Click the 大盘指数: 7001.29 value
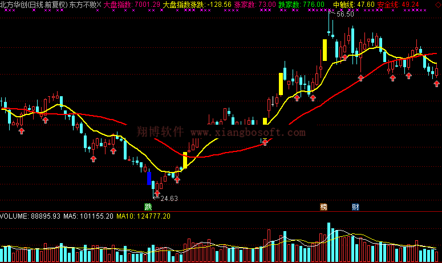The image size is (442, 263). pyautogui.click(x=132, y=5)
